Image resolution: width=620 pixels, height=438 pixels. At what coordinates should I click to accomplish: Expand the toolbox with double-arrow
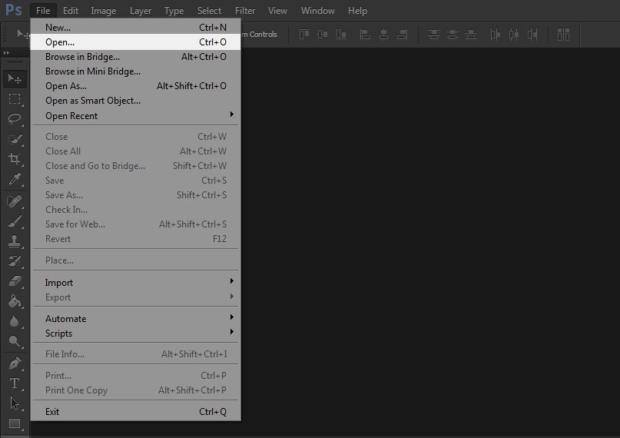(x=6, y=52)
